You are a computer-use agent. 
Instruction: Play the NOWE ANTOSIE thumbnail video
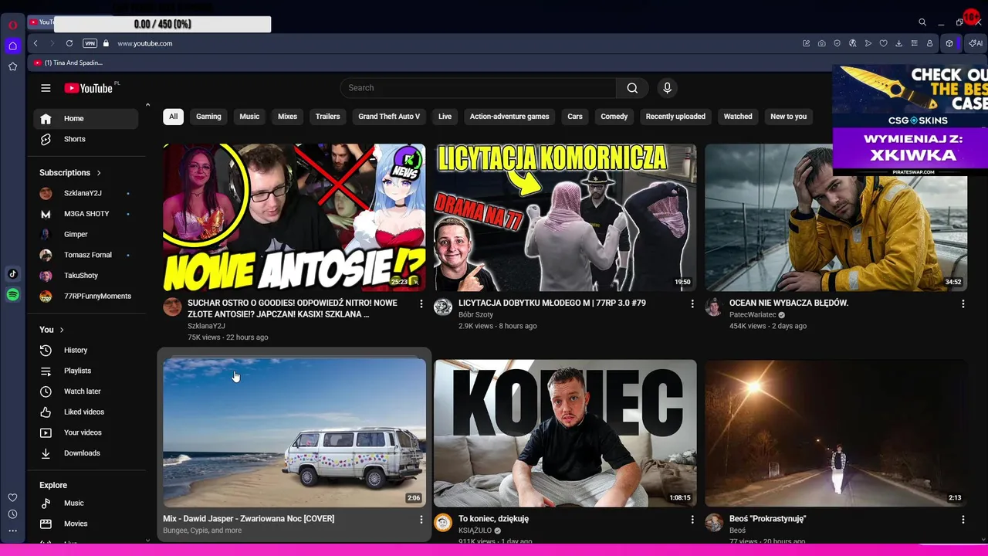[294, 217]
